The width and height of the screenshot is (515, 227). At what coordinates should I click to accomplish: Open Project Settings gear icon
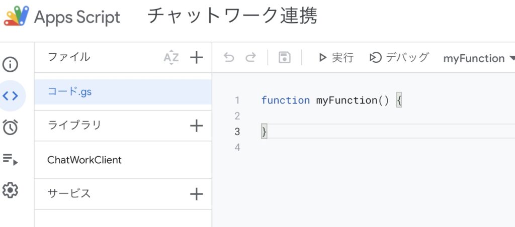point(10,190)
